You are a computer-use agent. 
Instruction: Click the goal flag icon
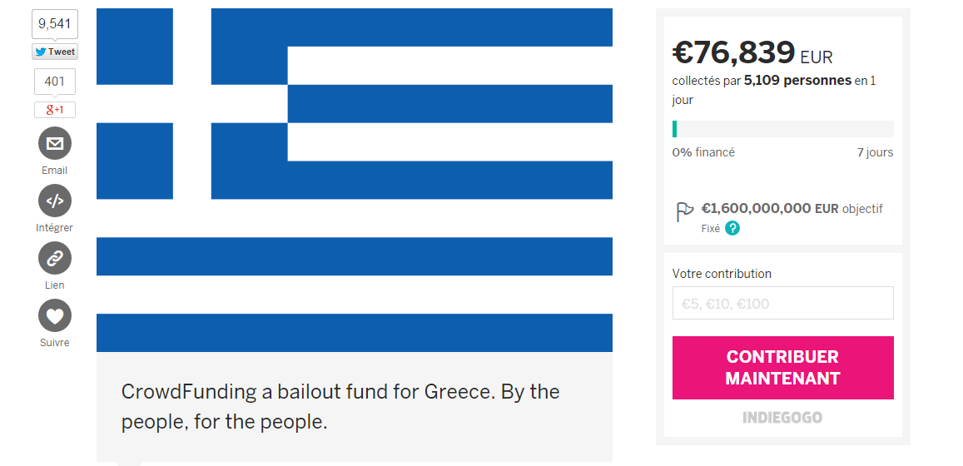tap(684, 212)
